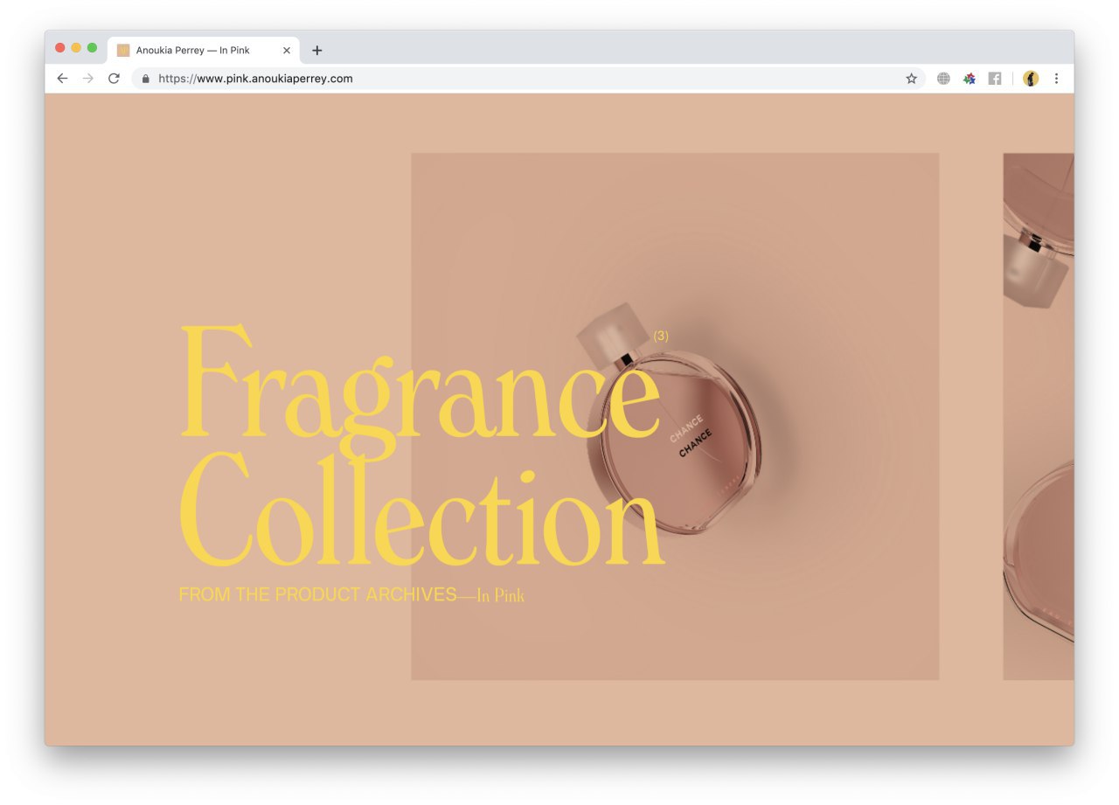Open the Chrome three-dot menu
1119x805 pixels.
click(1056, 79)
